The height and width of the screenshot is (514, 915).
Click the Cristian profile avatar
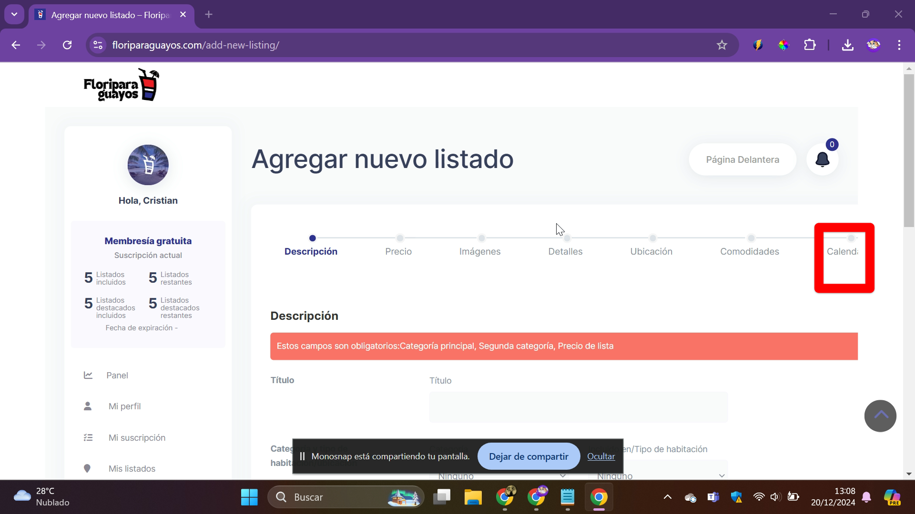tap(148, 165)
